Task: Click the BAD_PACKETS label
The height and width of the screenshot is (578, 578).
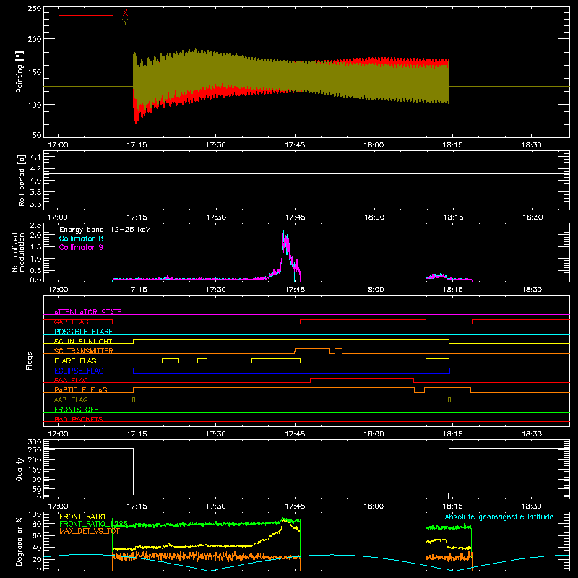Action: point(79,419)
